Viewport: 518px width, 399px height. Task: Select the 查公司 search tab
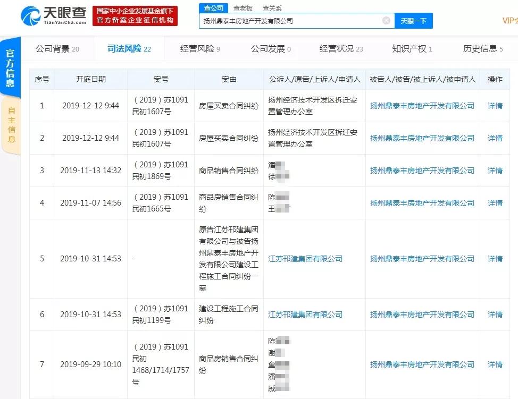(x=213, y=8)
